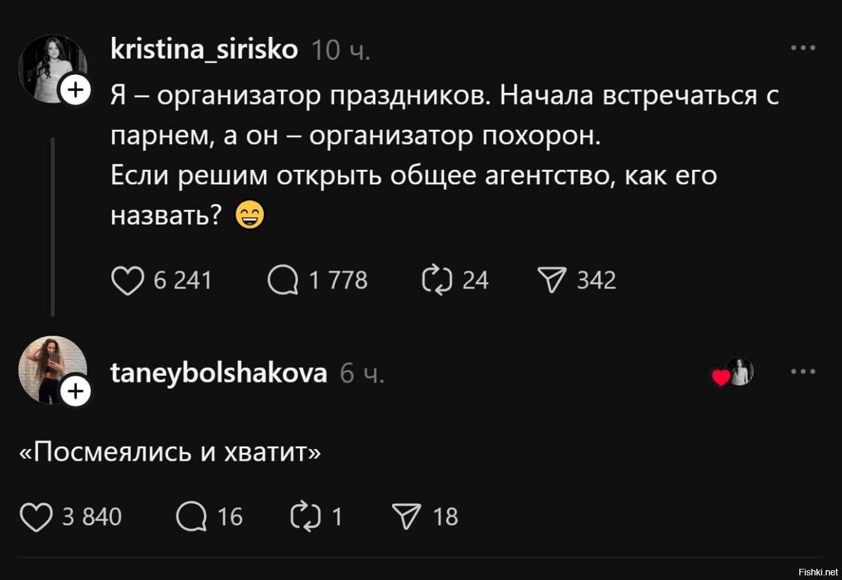Open more options for taneybolshakova's reply

pos(803,372)
